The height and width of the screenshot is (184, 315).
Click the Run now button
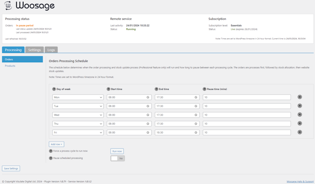tap(117, 151)
